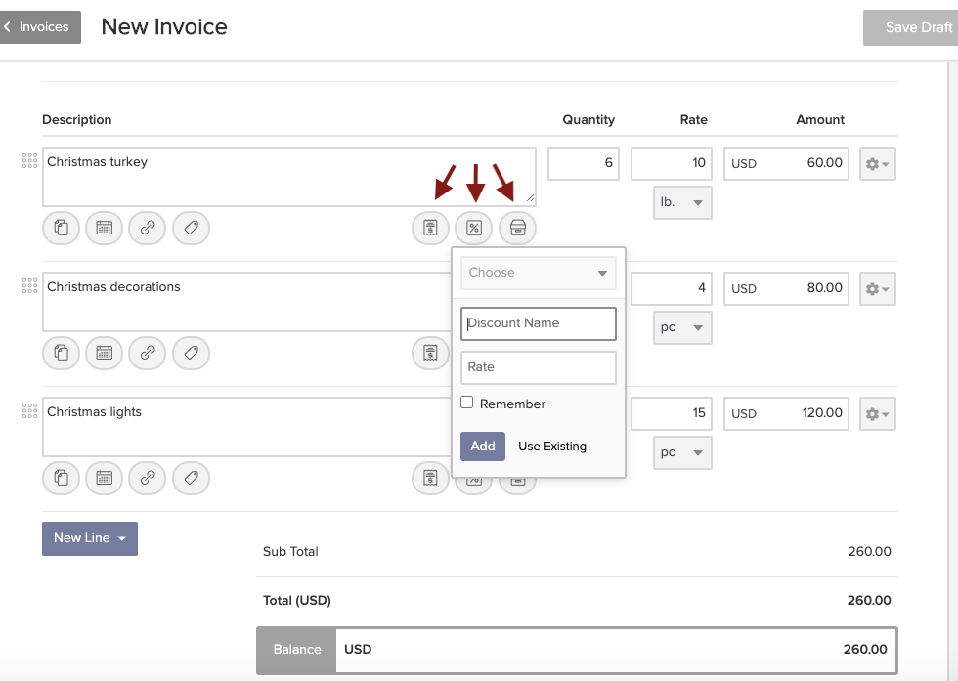Click the tax receipt icon under Christmas turkey
The height and width of the screenshot is (681, 958).
coord(431,228)
